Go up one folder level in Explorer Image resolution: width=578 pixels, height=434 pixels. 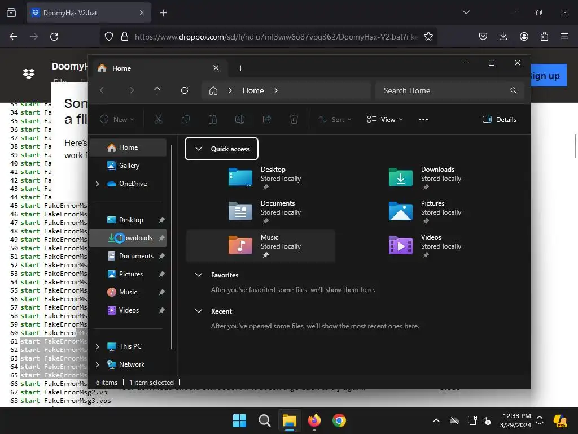click(157, 90)
